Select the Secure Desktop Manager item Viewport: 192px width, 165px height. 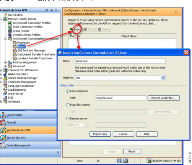[x=23, y=78]
